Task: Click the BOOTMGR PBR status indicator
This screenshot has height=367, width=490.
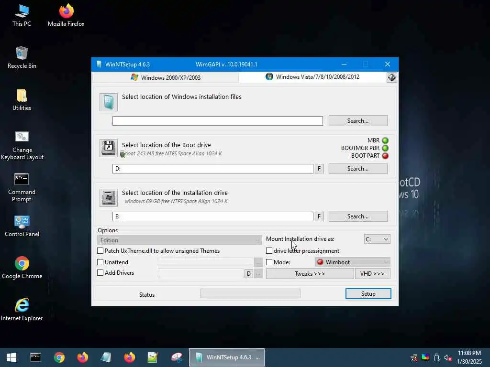Action: click(x=385, y=148)
